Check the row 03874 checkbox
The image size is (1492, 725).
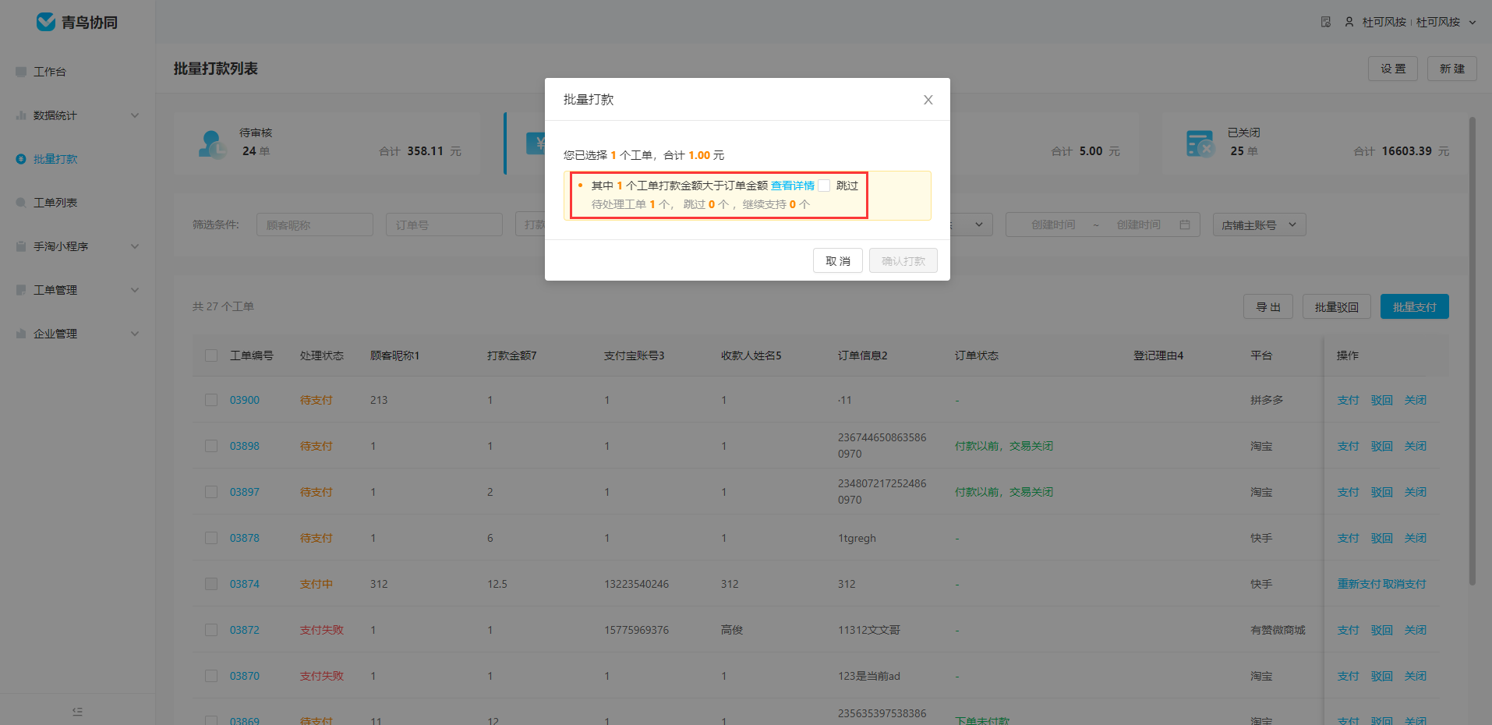pyautogui.click(x=211, y=584)
